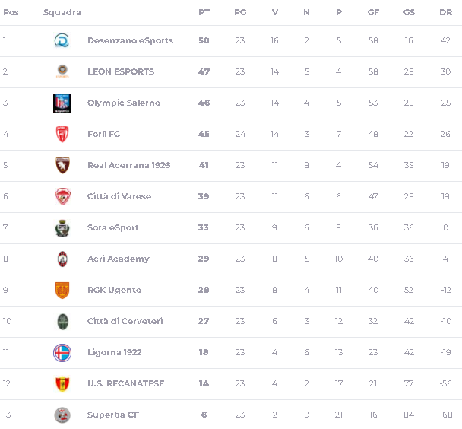Select the Forlì FC red shield logo
The image size is (462, 429).
pyautogui.click(x=62, y=134)
